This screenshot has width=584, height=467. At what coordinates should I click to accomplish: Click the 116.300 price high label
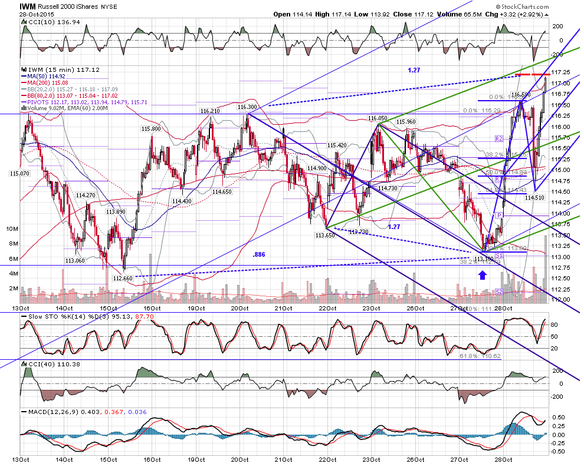(x=247, y=107)
